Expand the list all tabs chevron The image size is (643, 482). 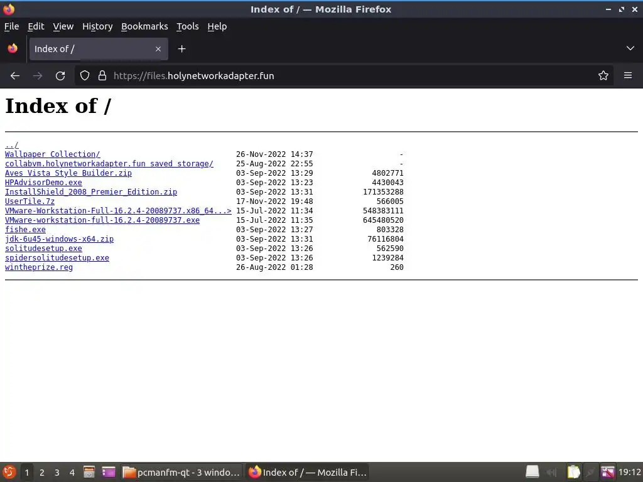[x=630, y=48]
